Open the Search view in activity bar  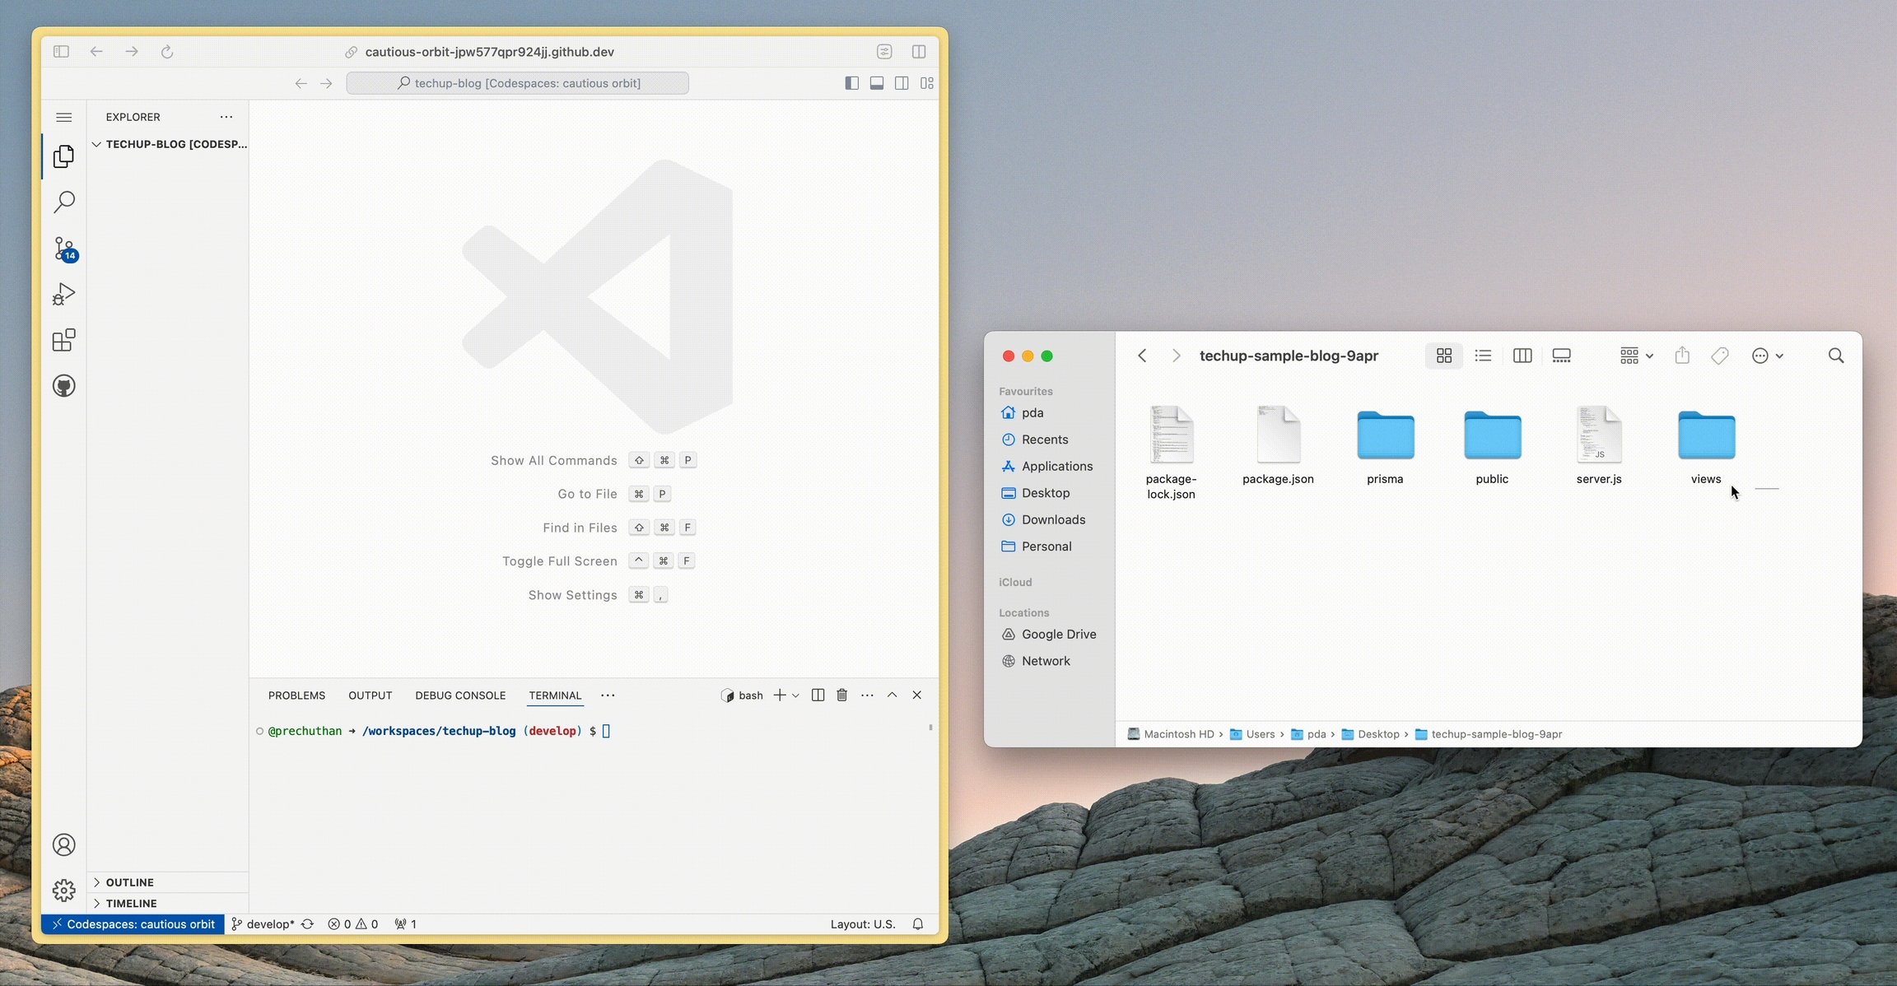point(64,202)
